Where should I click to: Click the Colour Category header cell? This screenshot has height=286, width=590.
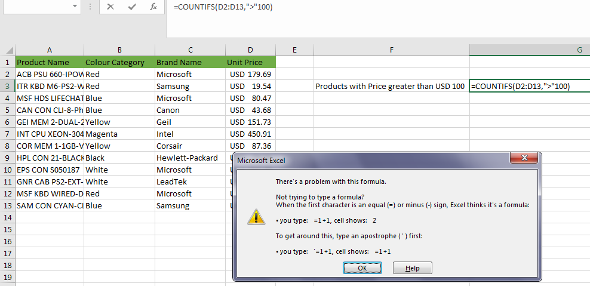[x=119, y=62]
